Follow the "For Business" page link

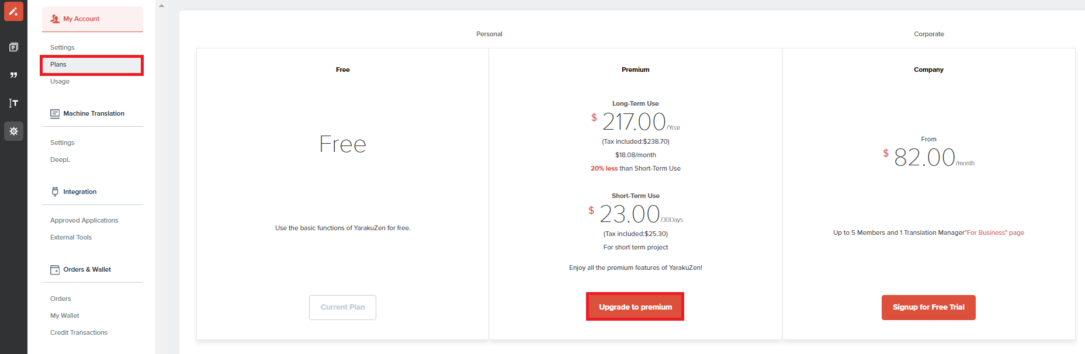pyautogui.click(x=994, y=232)
